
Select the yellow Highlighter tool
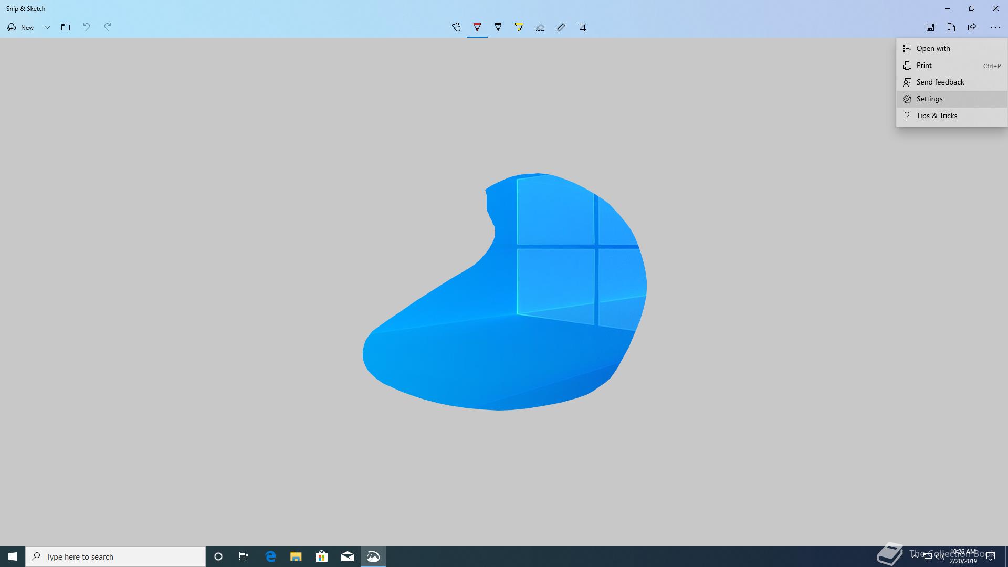point(519,27)
